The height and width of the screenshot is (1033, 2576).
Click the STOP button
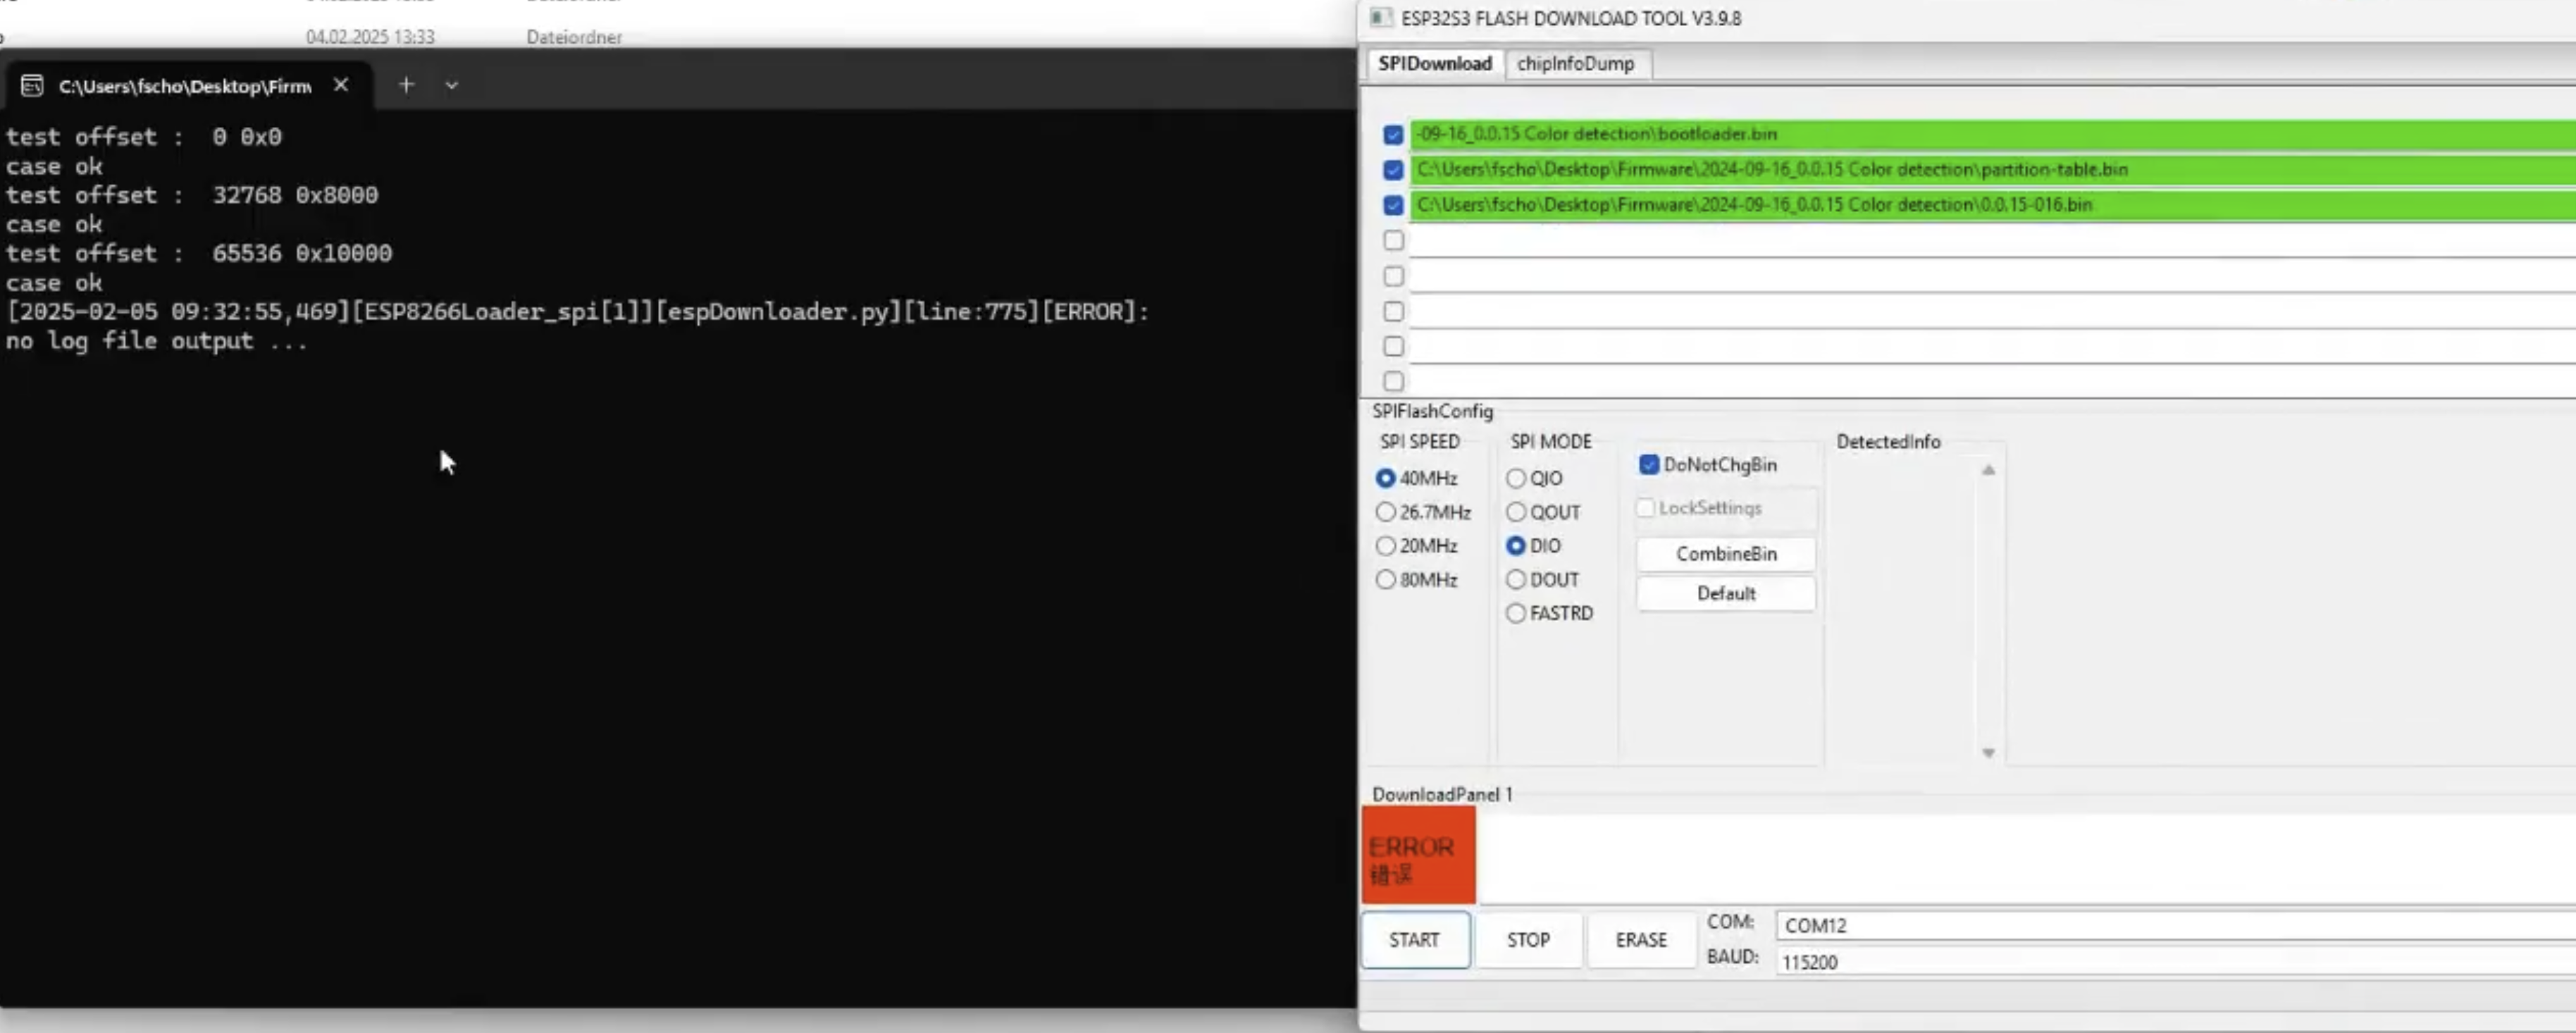tap(1528, 940)
